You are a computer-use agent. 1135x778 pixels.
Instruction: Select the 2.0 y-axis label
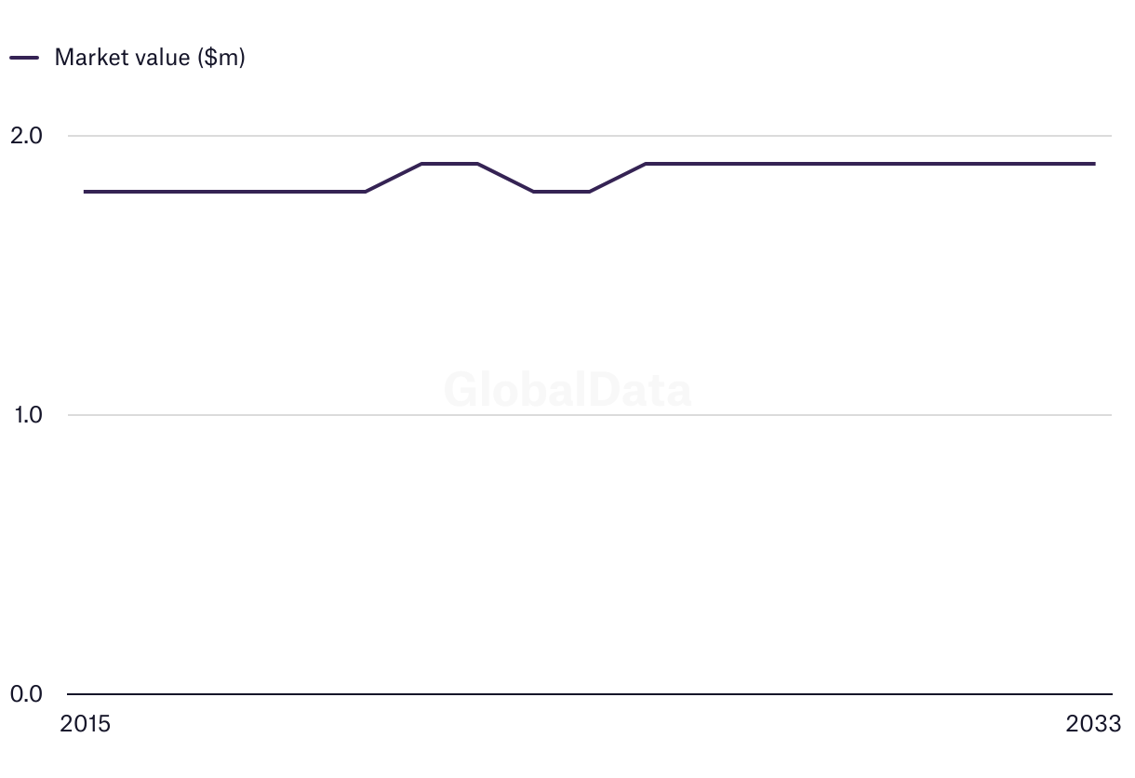[x=26, y=136]
